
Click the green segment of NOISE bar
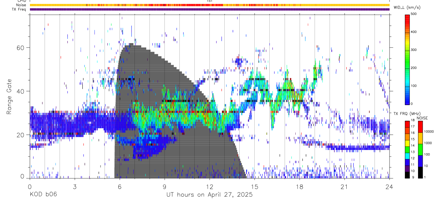click(x=420, y=150)
